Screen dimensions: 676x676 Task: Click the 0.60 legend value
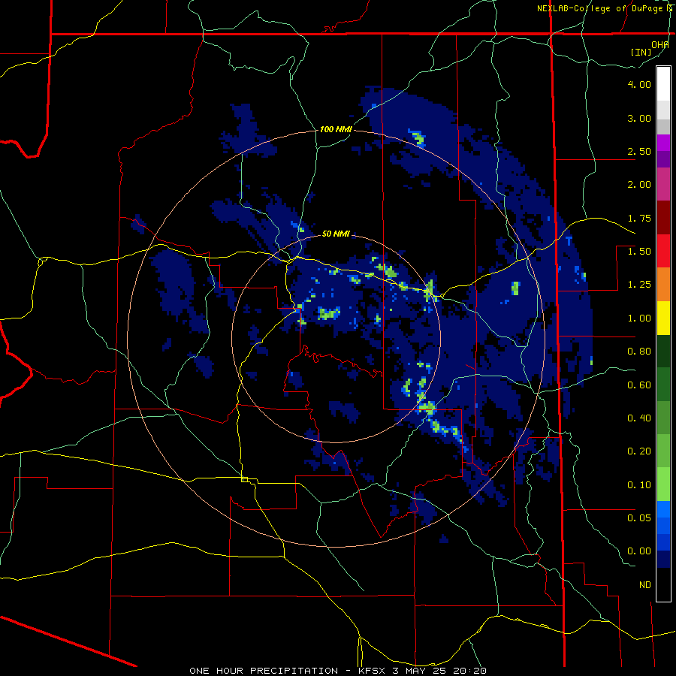[x=639, y=385]
